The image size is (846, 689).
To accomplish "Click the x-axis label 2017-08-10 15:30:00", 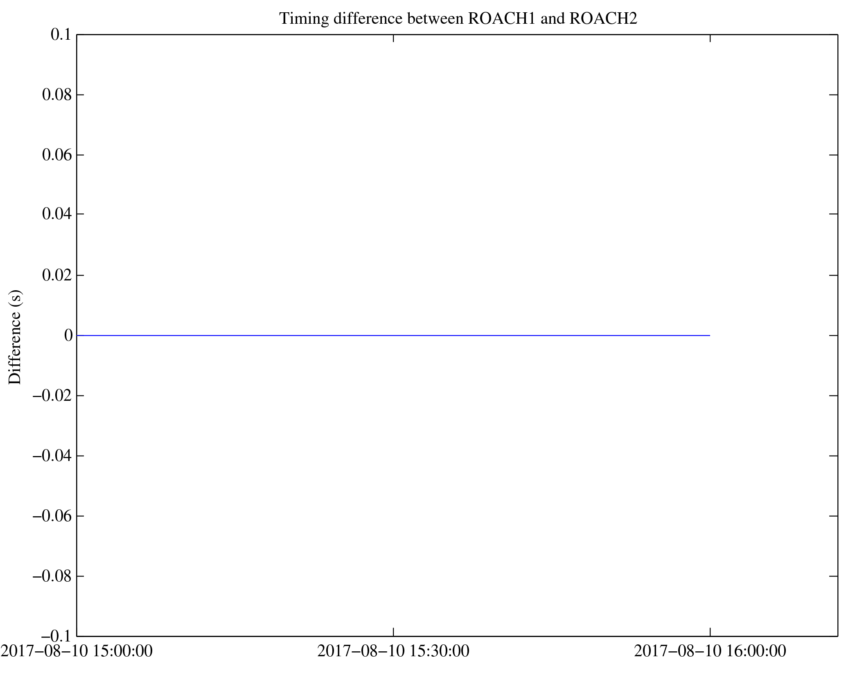I will click(393, 651).
